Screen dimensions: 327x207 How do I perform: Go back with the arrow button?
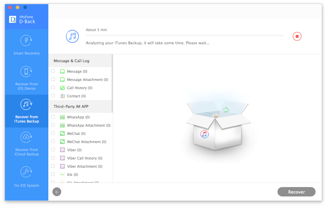coord(57,192)
